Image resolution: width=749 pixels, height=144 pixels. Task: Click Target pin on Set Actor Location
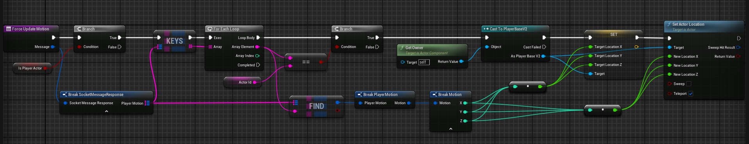670,48
